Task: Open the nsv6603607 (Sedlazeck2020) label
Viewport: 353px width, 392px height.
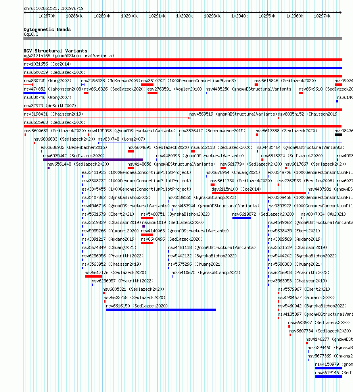Action: 319,323
